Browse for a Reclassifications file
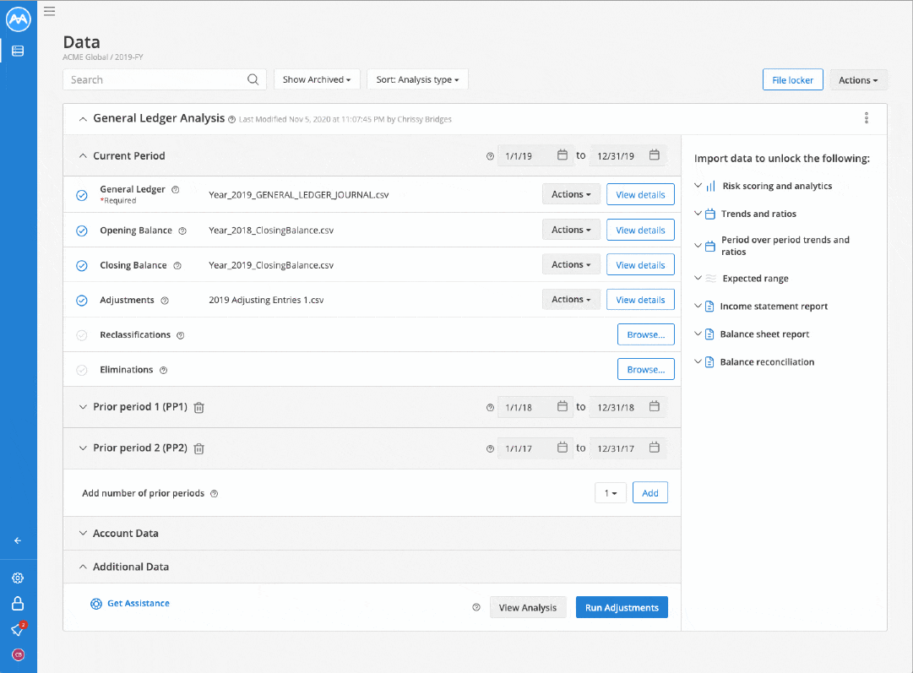 646,334
